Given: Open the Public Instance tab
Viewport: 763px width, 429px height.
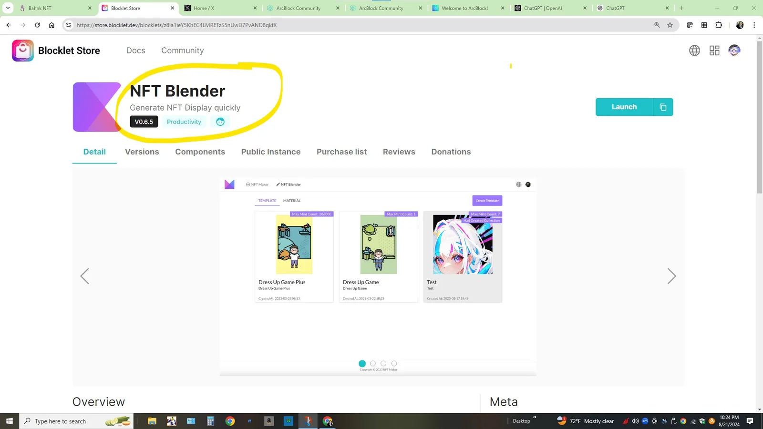Looking at the screenshot, I should 271,152.
